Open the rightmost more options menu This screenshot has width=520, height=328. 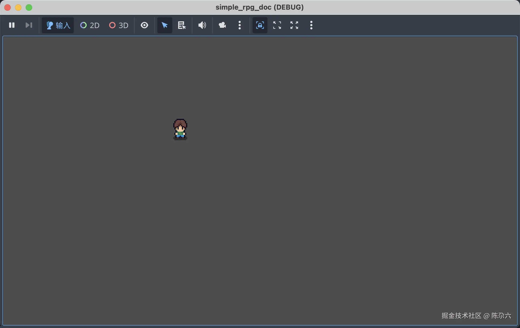tap(311, 25)
